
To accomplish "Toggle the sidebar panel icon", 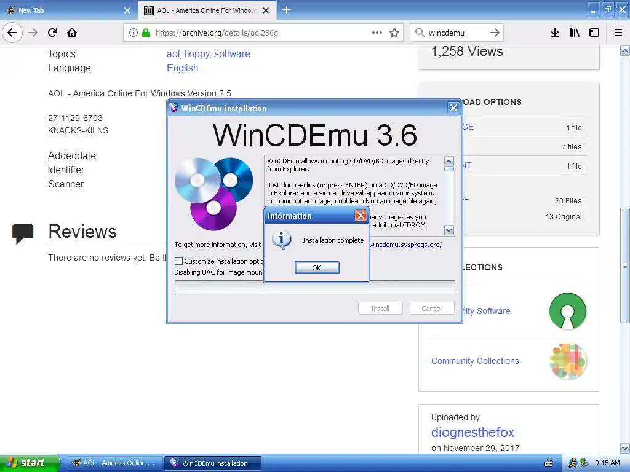I will (x=594, y=33).
